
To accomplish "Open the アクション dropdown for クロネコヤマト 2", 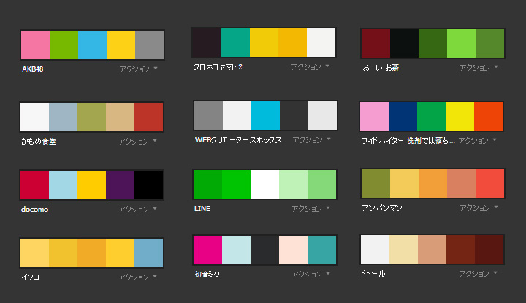I will click(310, 67).
